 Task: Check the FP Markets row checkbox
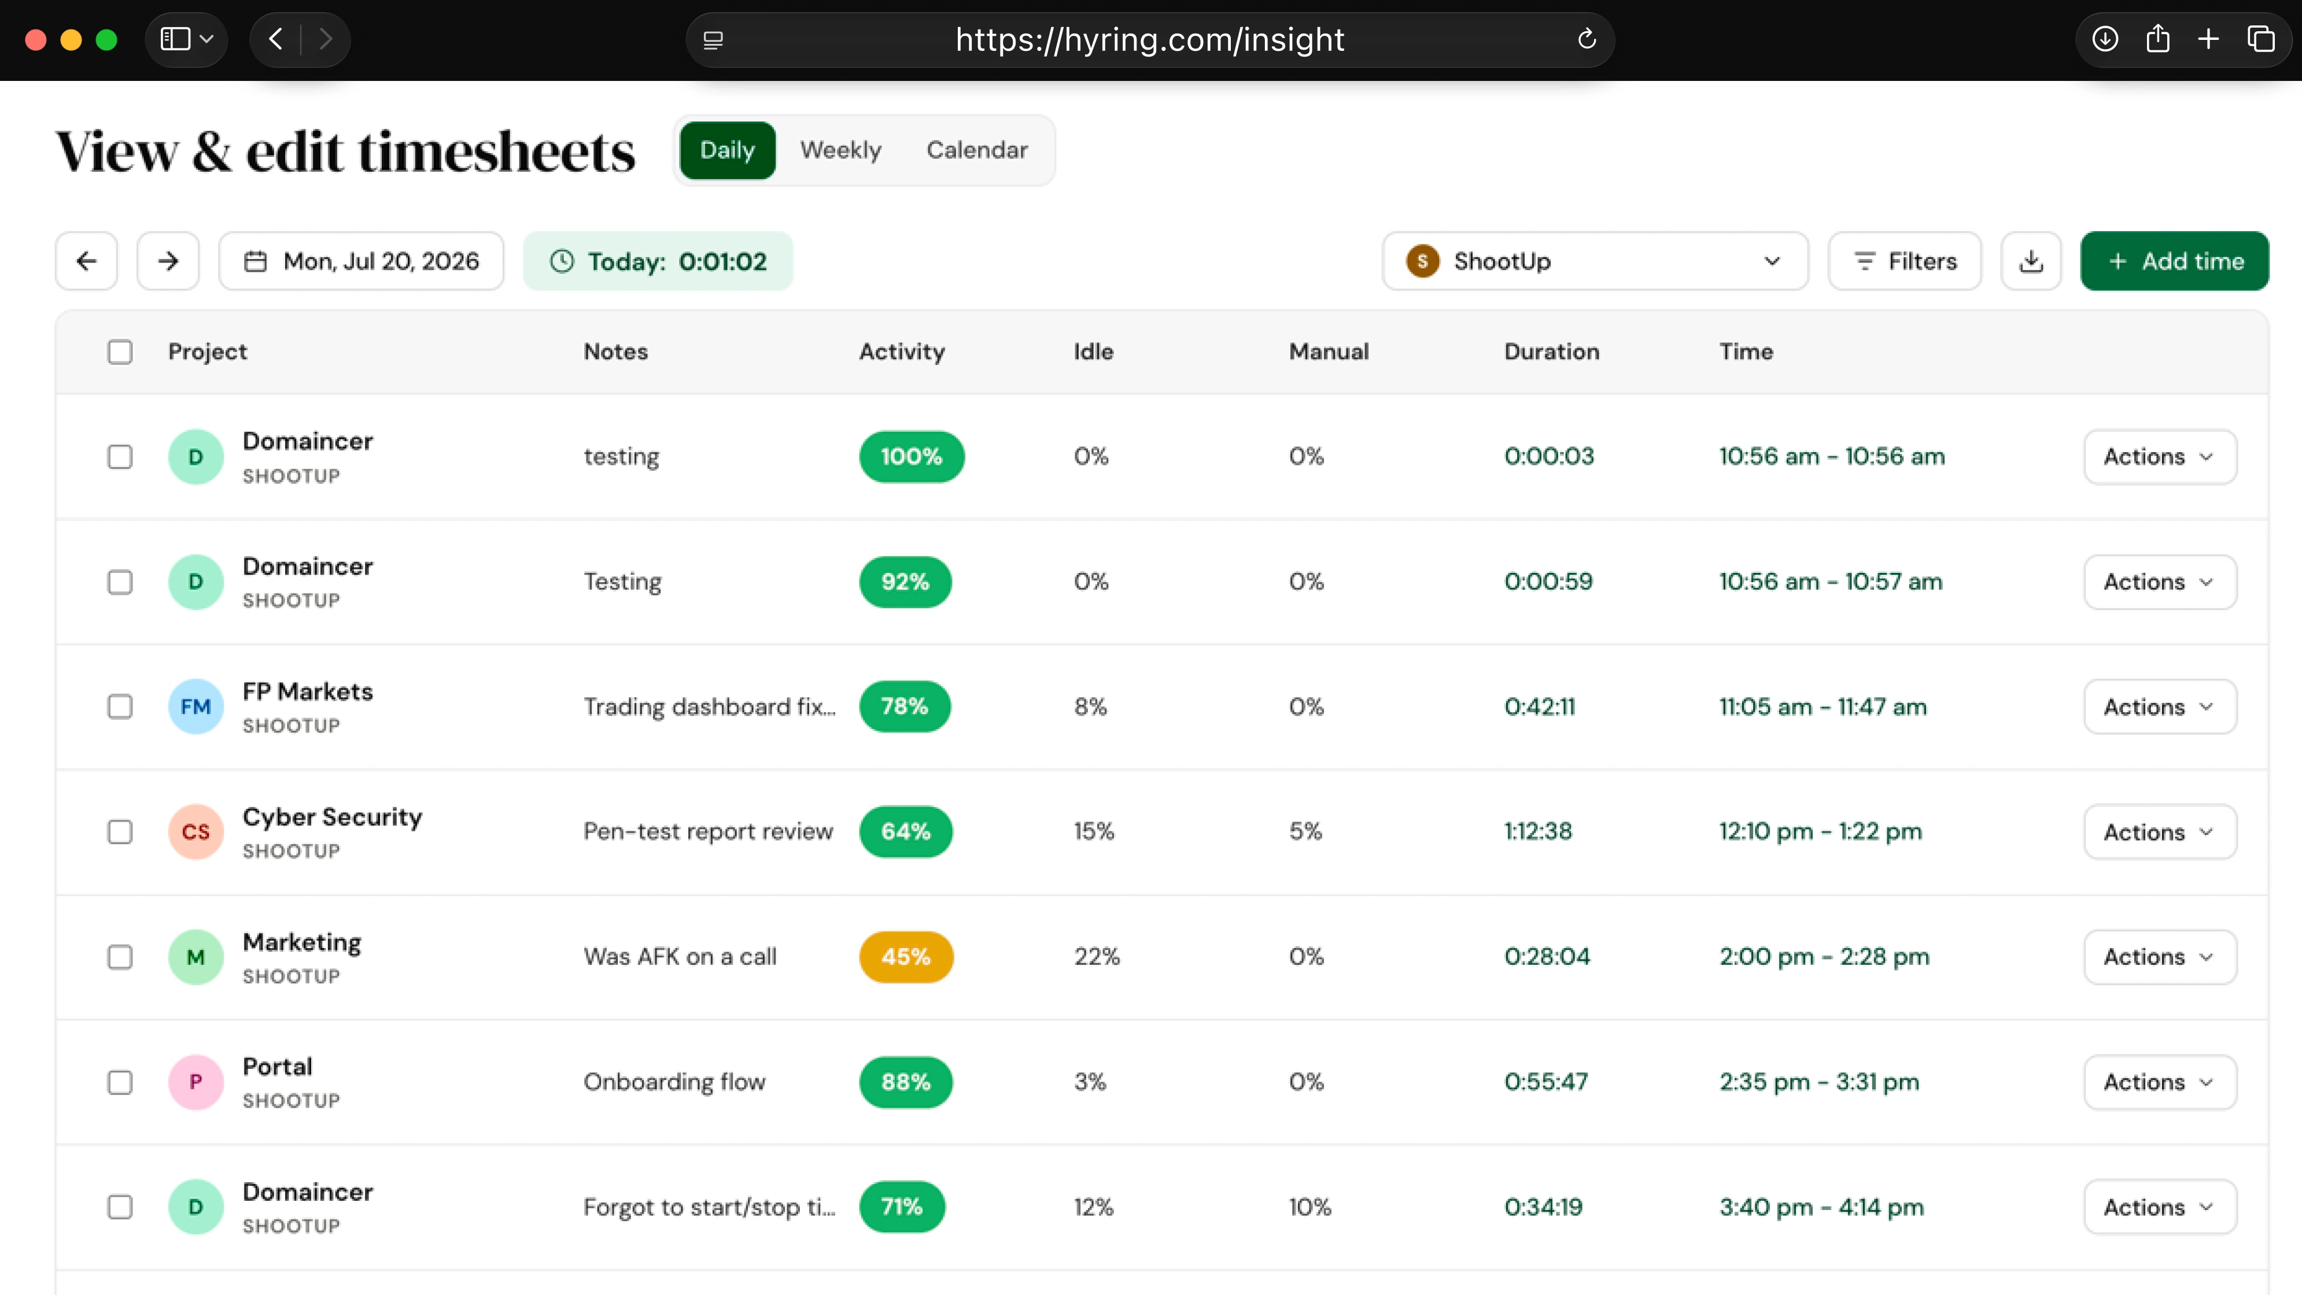tap(120, 706)
